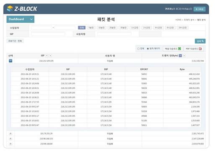Open the DashBoard dropdown menu

click(21, 19)
